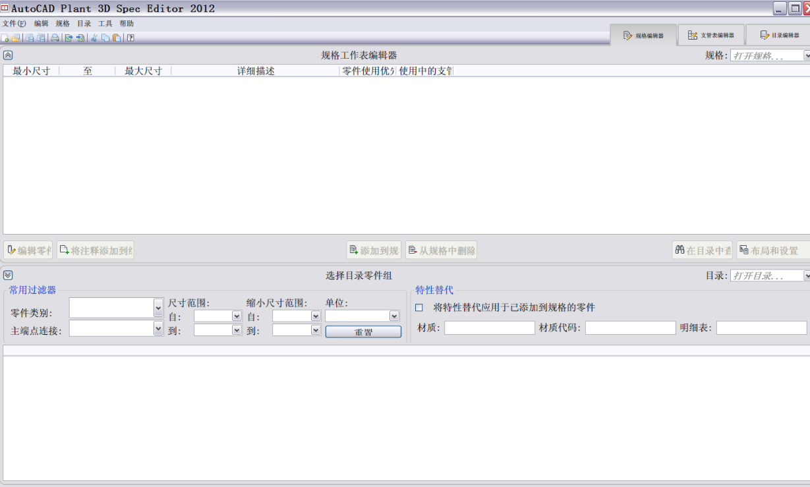
Task: Click the new spec toolbar icon
Action: click(x=5, y=38)
